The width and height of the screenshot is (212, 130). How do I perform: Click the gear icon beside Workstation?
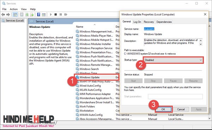pos(77,111)
